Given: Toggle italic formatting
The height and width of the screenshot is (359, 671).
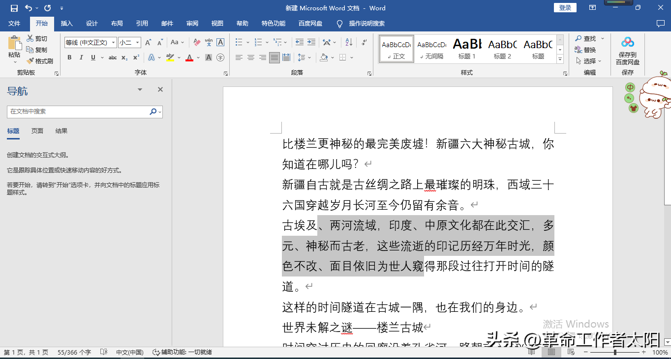Looking at the screenshot, I should pyautogui.click(x=81, y=57).
